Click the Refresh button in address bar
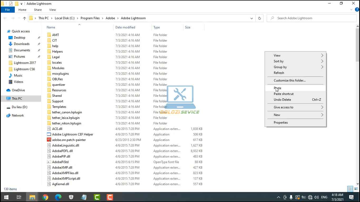The height and width of the screenshot is (202, 360). pyautogui.click(x=259, y=18)
